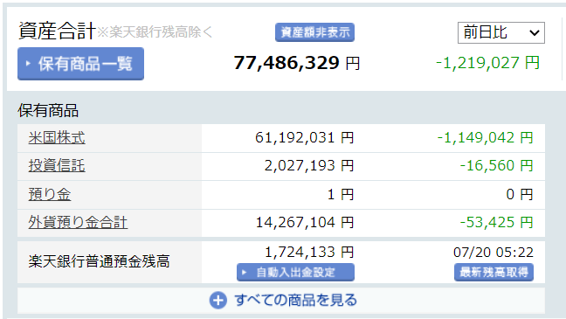Open the 外貨預り金合計 link

click(x=78, y=223)
